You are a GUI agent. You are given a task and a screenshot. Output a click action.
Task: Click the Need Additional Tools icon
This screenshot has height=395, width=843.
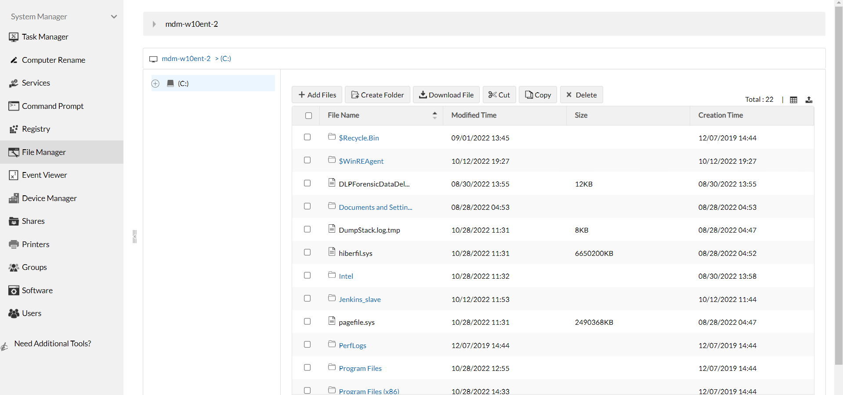click(4, 347)
